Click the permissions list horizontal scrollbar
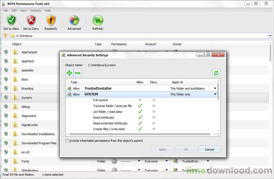The height and width of the screenshot is (179, 274). pyautogui.click(x=140, y=134)
